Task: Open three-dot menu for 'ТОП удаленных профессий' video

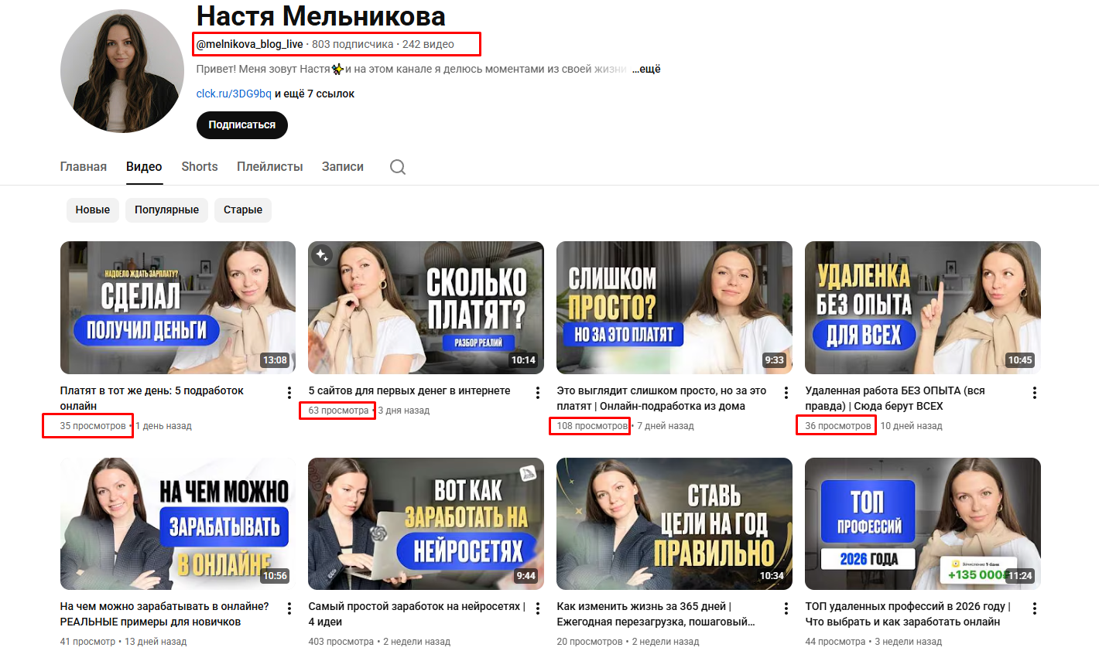Action: 1035,608
